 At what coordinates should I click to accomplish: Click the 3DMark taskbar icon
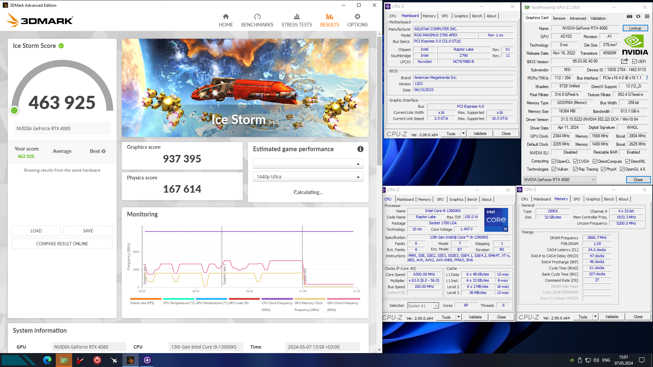click(131, 360)
